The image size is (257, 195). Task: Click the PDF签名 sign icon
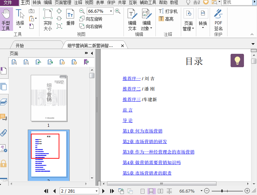218,20
